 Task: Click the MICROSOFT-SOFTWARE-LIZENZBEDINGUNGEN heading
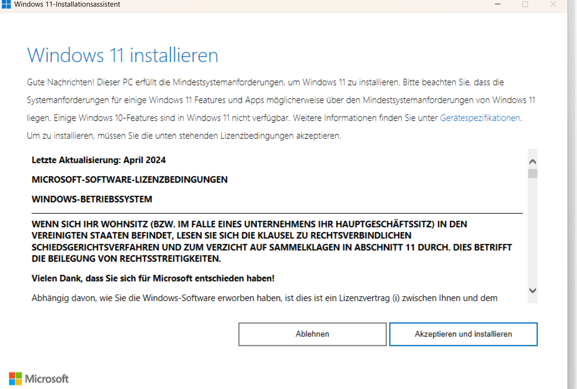(130, 180)
